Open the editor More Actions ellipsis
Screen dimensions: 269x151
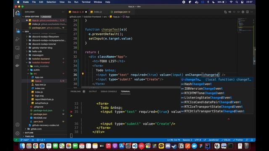pos(252,12)
